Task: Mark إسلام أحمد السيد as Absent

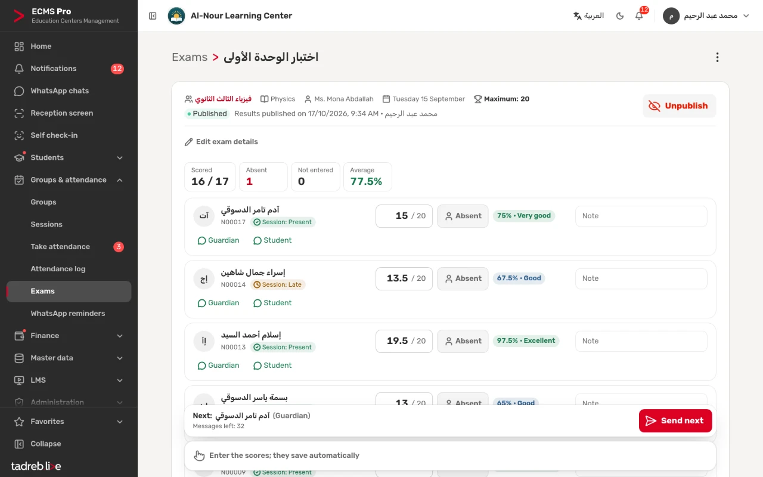Action: point(463,341)
